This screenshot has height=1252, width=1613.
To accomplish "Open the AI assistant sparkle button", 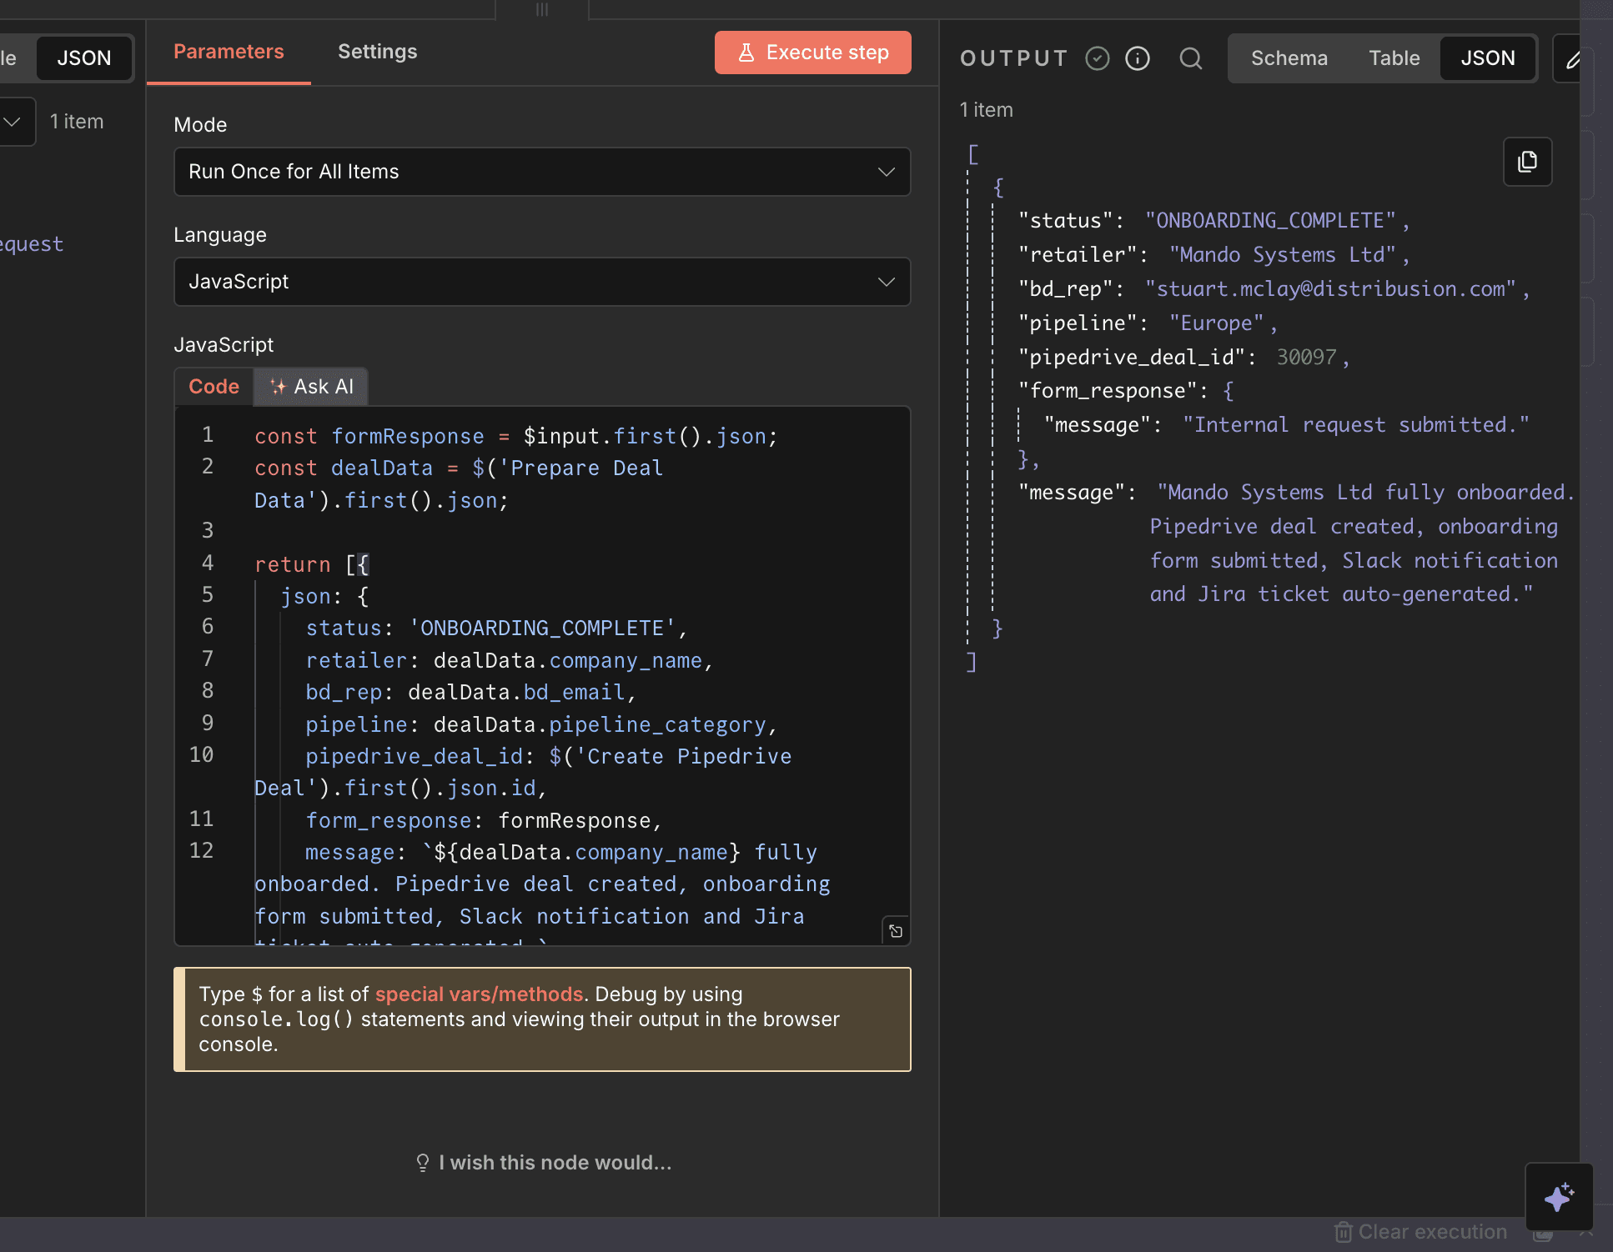I will tap(1558, 1197).
